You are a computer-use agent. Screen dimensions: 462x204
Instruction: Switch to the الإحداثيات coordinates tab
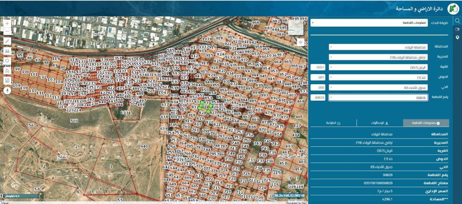click(380, 123)
